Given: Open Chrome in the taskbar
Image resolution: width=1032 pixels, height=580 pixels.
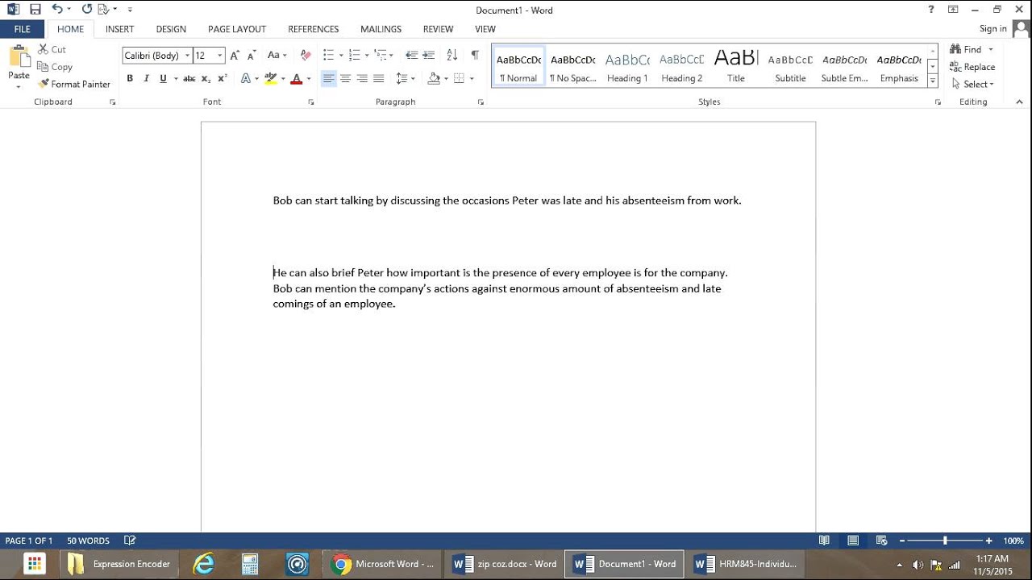Looking at the screenshot, I should tap(383, 564).
